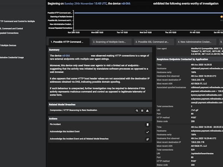Screen dimensions: 223x167
Task: Click the timeline label Possible HTTP Command and
Action: point(60,13)
